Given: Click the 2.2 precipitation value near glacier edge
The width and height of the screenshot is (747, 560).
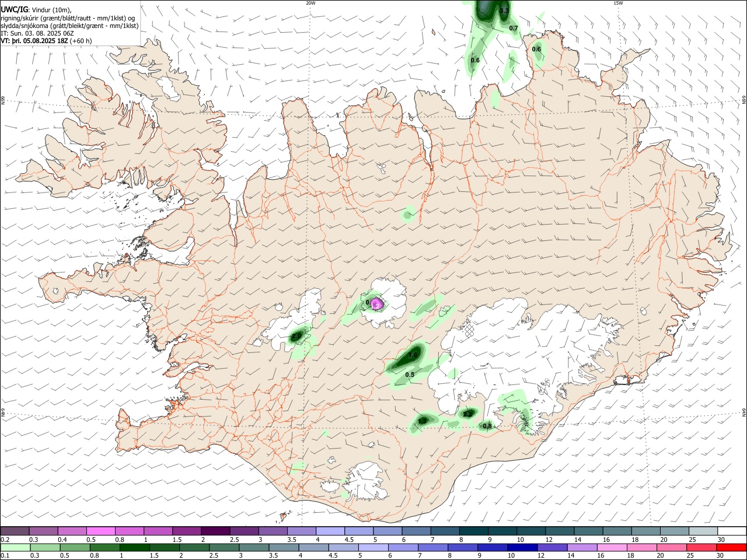Looking at the screenshot, I should tap(467, 414).
